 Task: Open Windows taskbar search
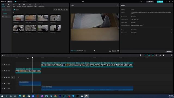pos(7,96)
